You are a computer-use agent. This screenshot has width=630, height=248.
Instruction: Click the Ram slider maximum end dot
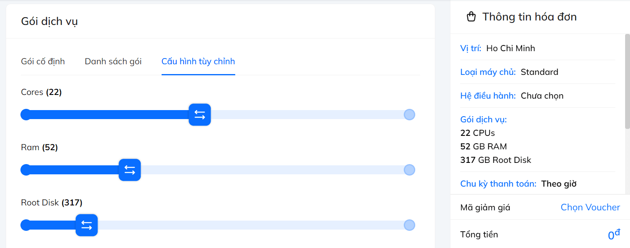[409, 170]
